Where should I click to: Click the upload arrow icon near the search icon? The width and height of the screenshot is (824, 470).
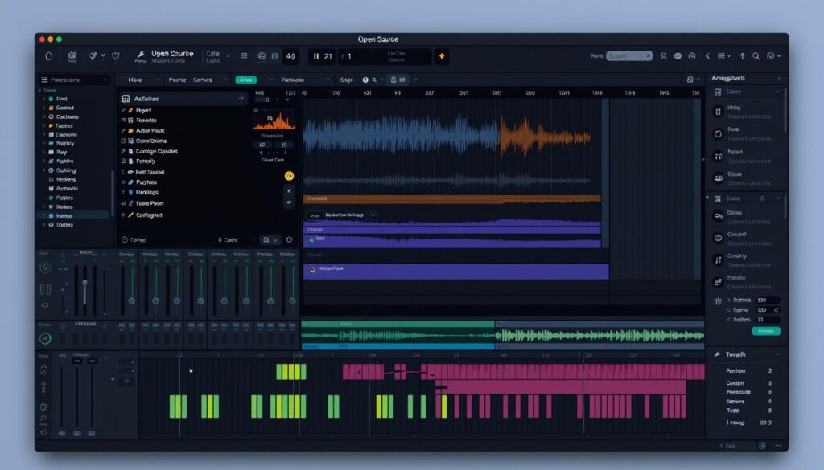741,56
